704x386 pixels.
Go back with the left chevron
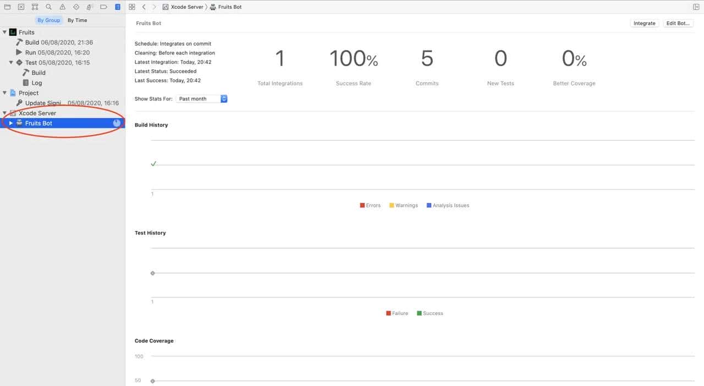(x=144, y=7)
